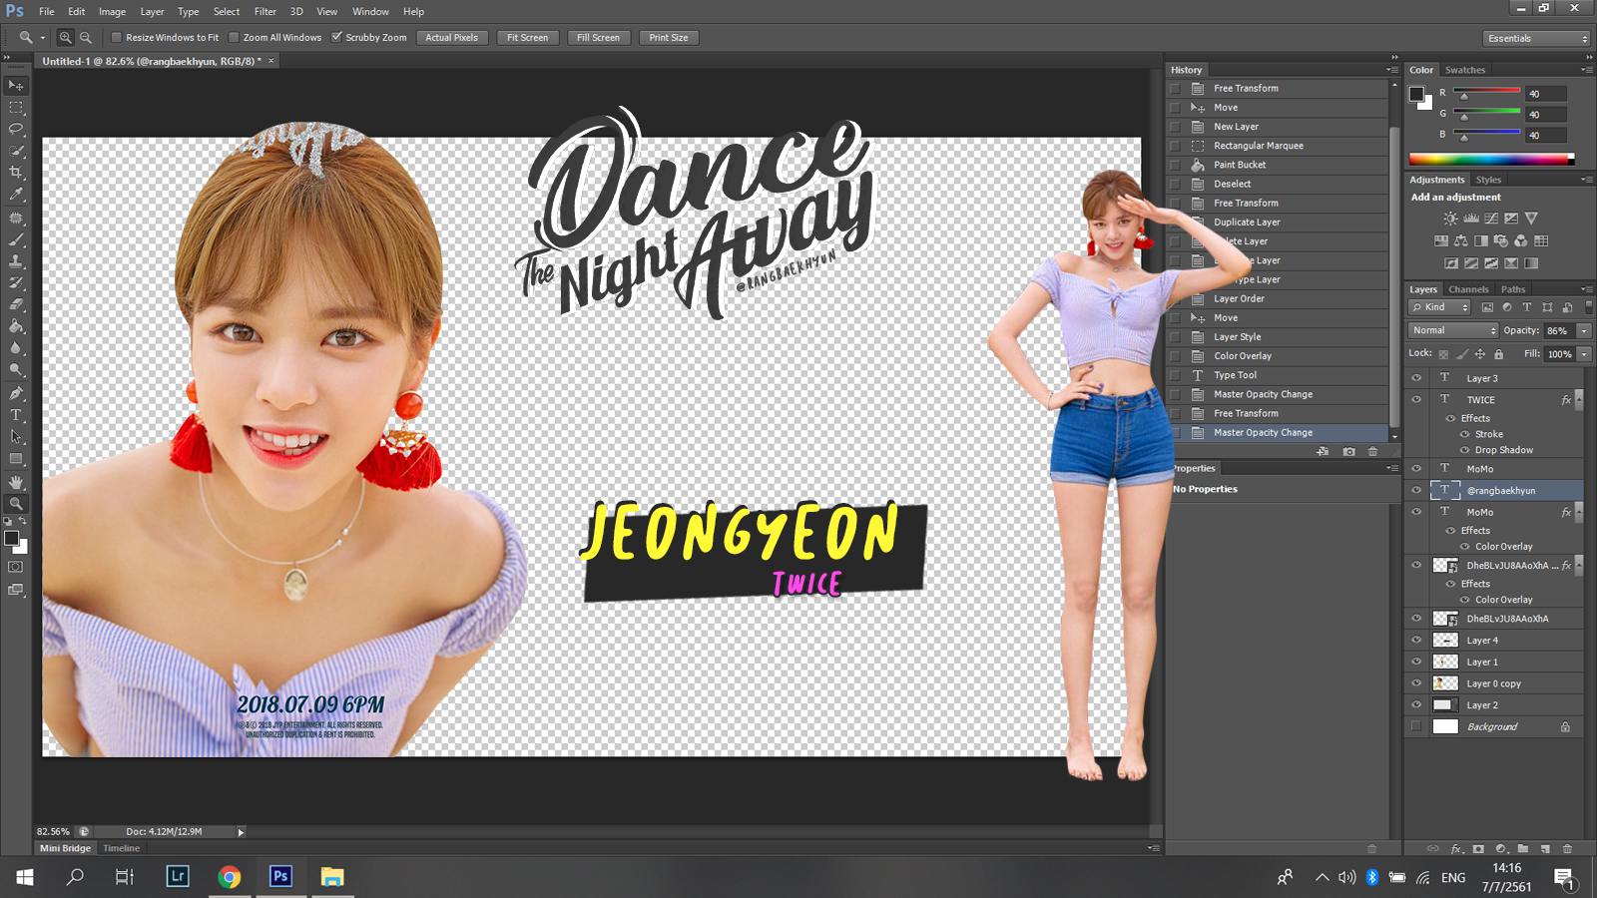
Task: Select the Horizontal Type tool
Action: 16,415
